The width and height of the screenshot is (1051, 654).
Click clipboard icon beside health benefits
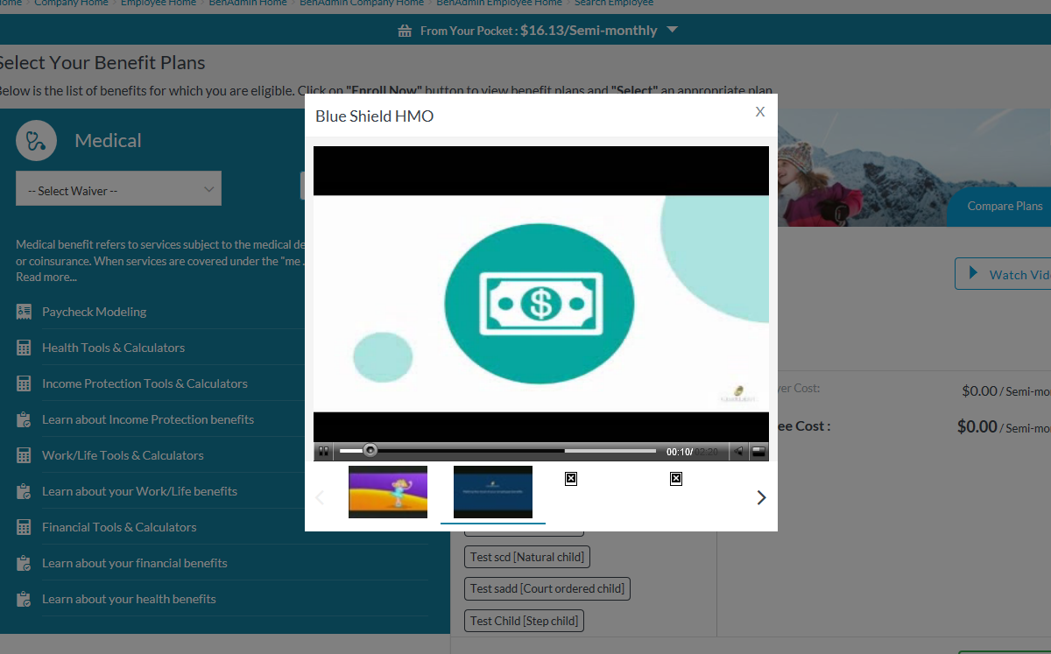24,599
